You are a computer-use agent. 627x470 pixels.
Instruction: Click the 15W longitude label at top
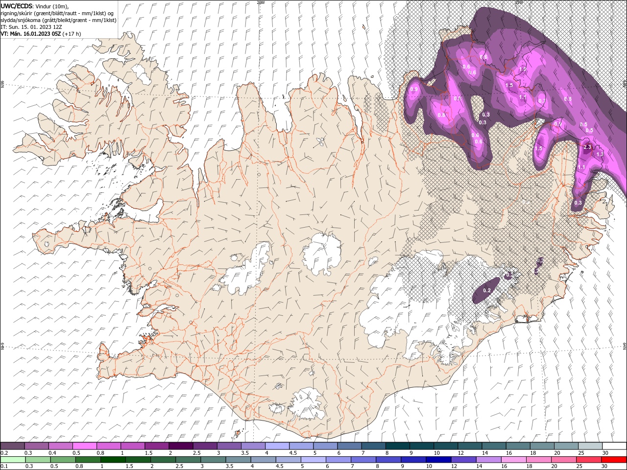(519, 2)
